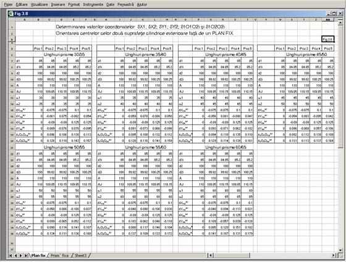Select Poz.5 header in the 45/50 table

click(x=328, y=48)
